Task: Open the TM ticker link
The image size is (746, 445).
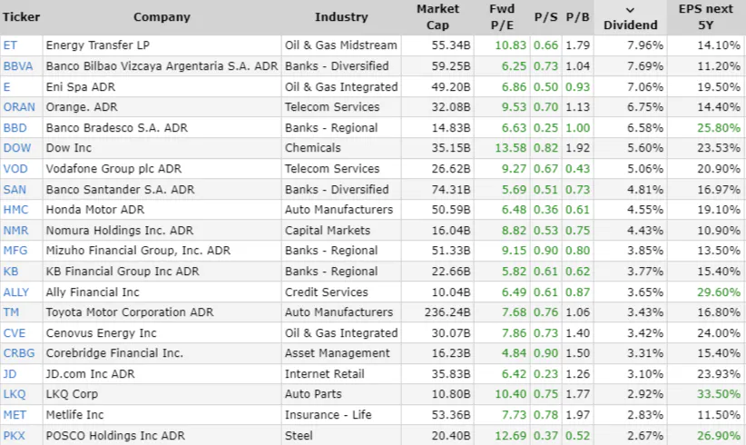Action: [11, 312]
